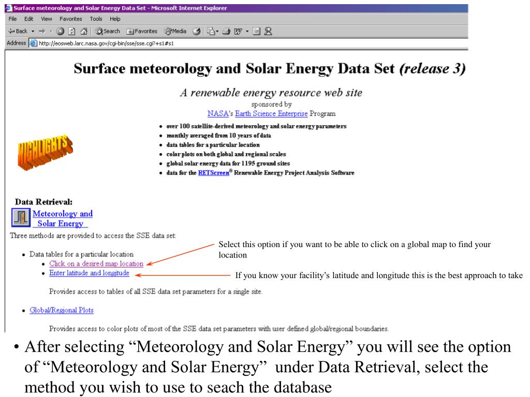Screen dimensions: 530x397
Task: Click 'global solar energy data for 1195 ground sites'
Action: tap(228, 163)
